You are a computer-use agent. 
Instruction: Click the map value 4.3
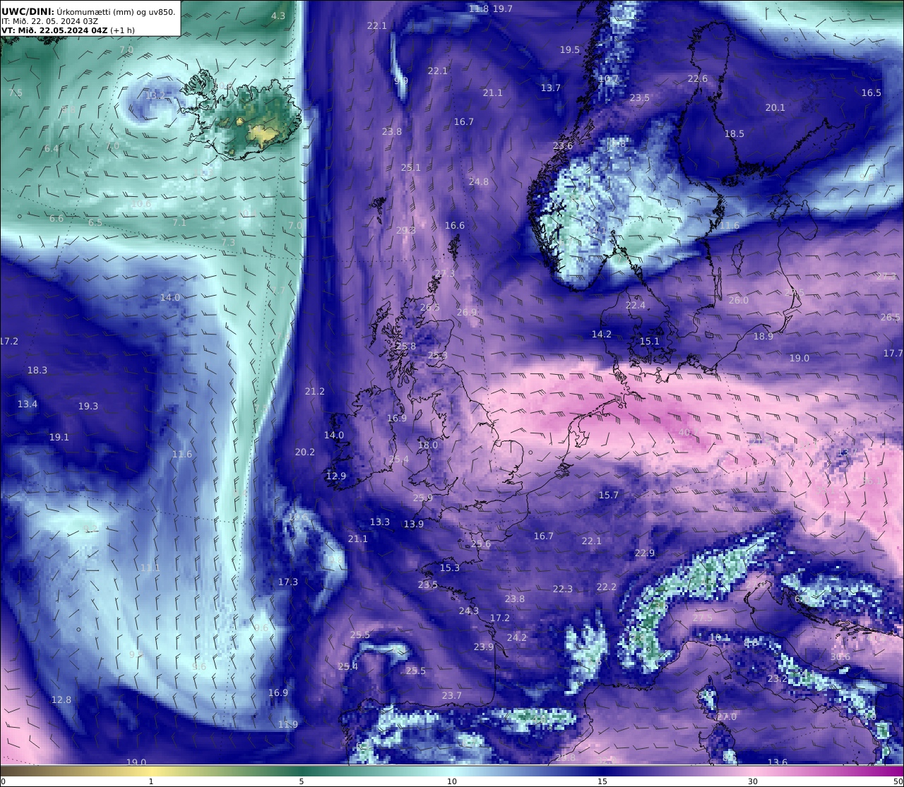(x=278, y=16)
